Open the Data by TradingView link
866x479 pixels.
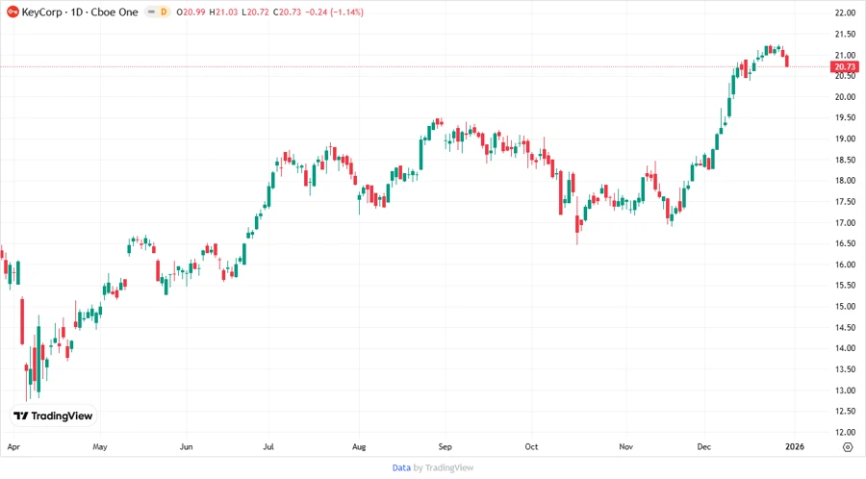pos(432,467)
